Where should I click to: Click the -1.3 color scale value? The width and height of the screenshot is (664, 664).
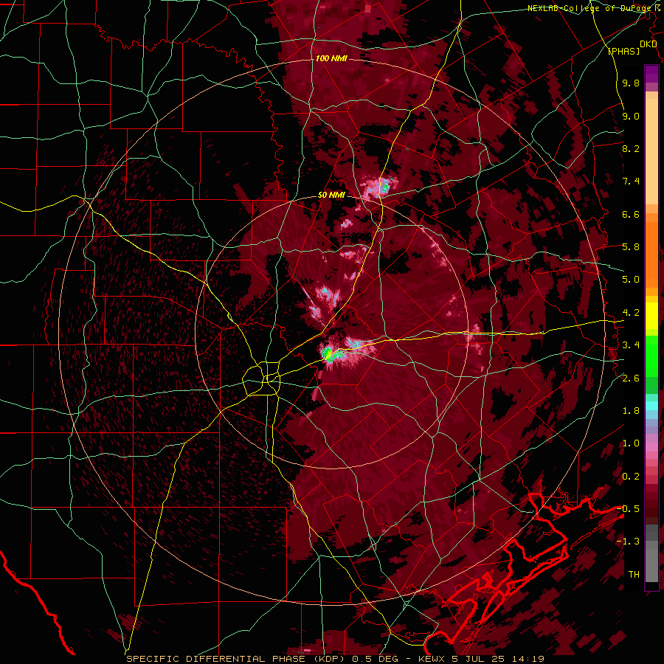tap(628, 542)
